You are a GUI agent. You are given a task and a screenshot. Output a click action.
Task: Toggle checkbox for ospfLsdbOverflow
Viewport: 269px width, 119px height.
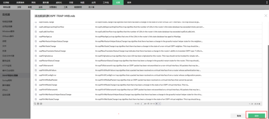(36, 32)
